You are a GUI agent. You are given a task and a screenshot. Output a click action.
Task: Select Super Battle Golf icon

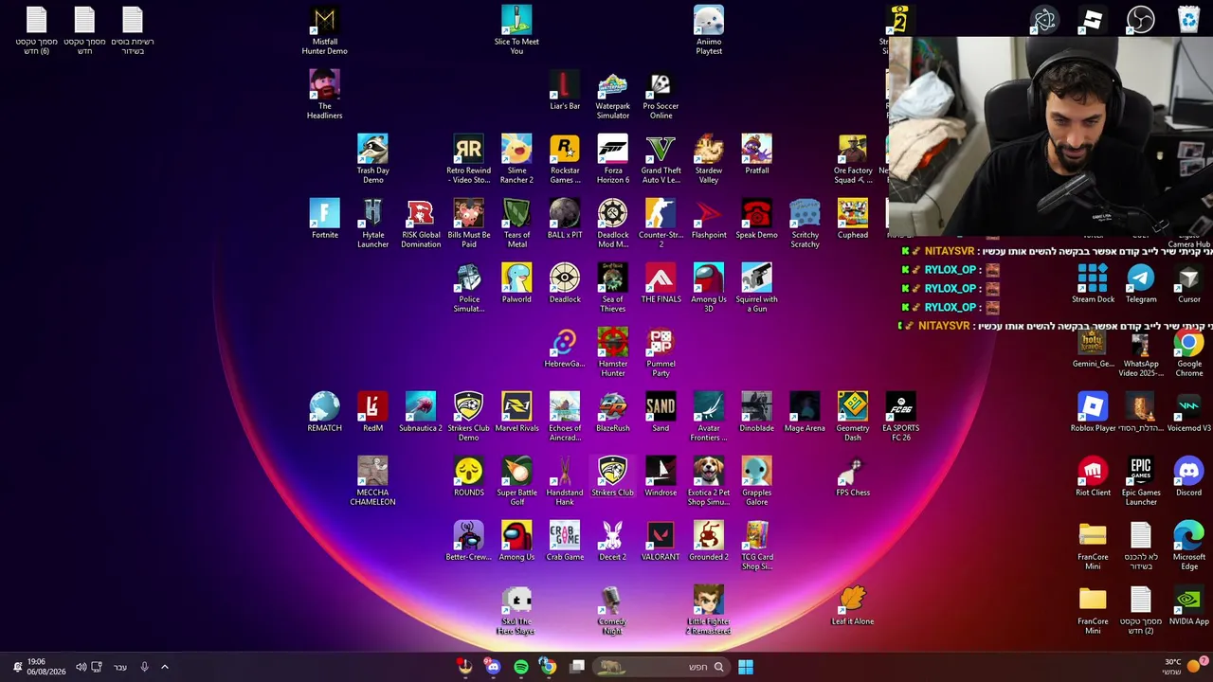[516, 481]
